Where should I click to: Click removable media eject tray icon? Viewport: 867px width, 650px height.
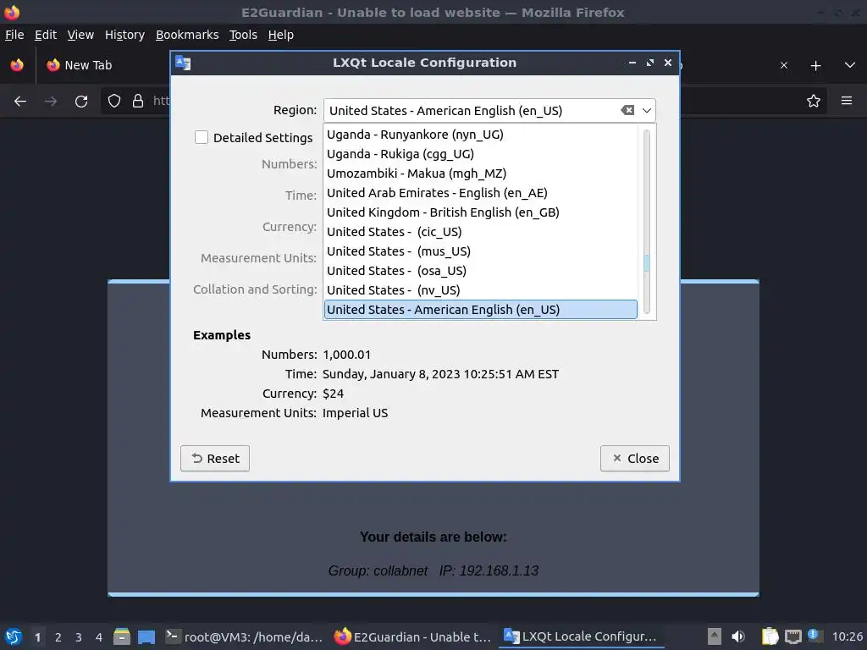tap(714, 636)
